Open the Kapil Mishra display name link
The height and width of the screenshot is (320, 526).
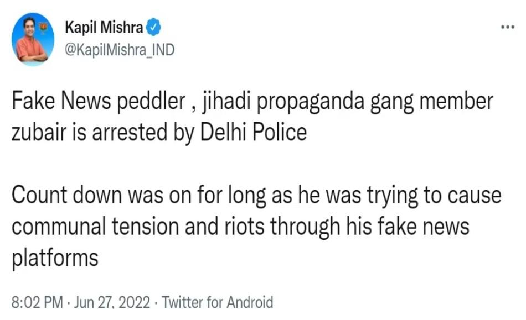pos(104,27)
